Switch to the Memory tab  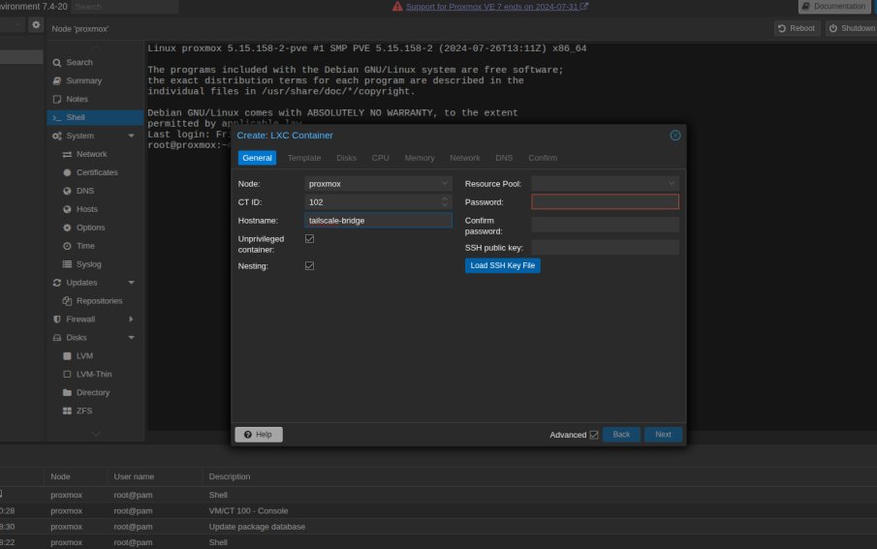click(420, 158)
